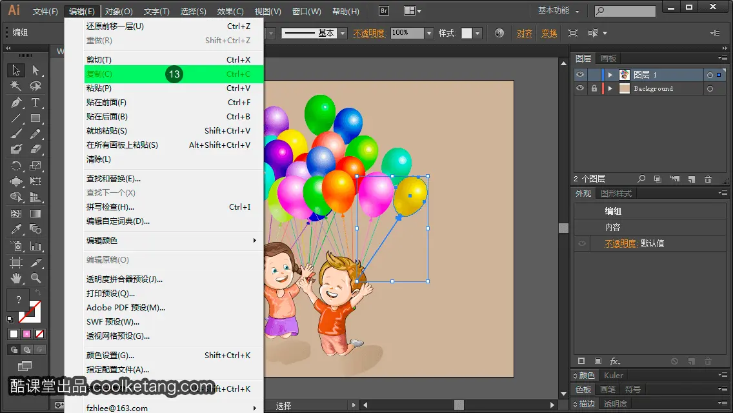Click the 对齐 link in control bar

(525, 33)
